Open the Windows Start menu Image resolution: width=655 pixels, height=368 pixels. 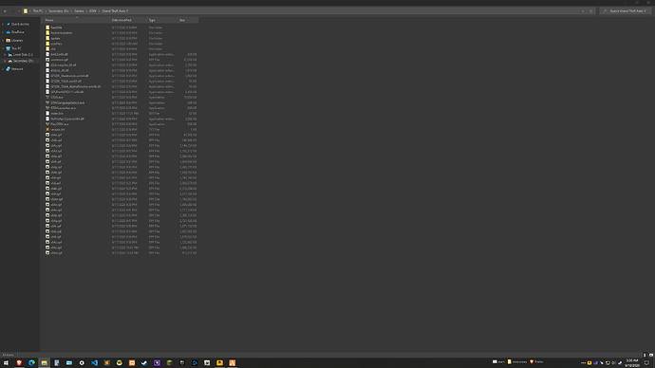pos(7,363)
